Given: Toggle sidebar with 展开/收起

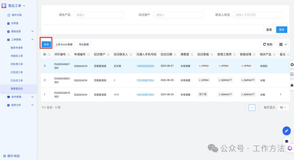Looking at the screenshot, I should (x=11, y=156).
